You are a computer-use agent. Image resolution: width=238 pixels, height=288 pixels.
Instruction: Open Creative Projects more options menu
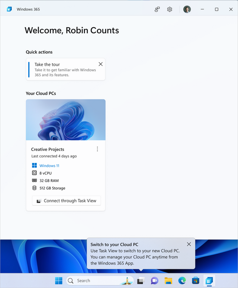coord(97,149)
